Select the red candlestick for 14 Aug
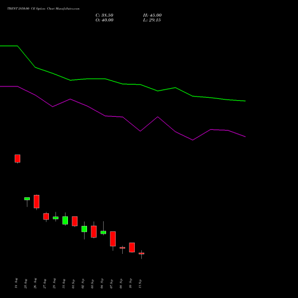Screen dimensions: 298x298 (x=17, y=159)
